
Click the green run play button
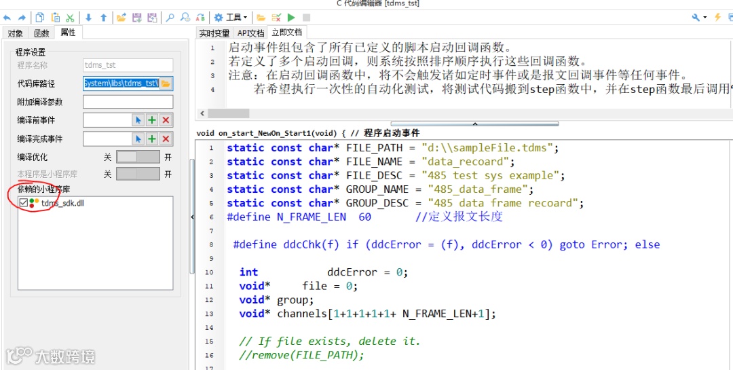coord(291,18)
